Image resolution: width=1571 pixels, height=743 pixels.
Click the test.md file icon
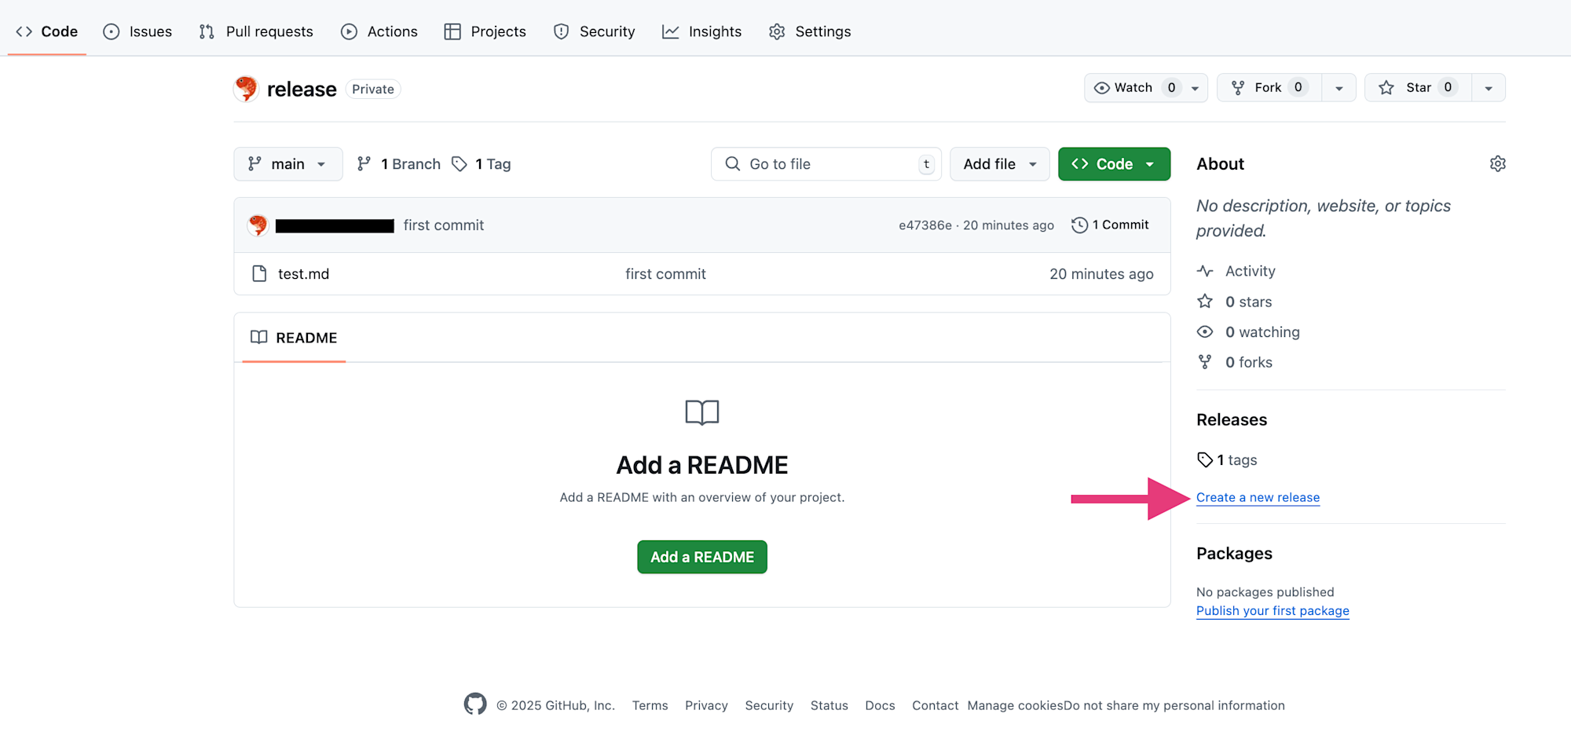click(x=259, y=274)
